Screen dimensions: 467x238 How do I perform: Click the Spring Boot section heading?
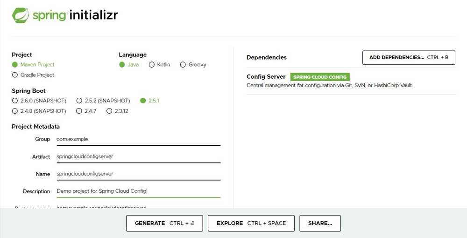coord(28,91)
